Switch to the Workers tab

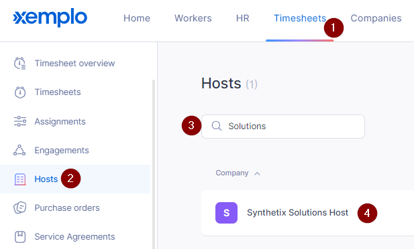pos(193,18)
